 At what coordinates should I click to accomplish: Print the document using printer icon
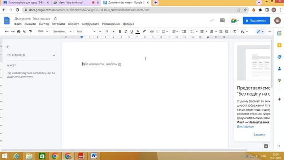[x=19, y=32]
